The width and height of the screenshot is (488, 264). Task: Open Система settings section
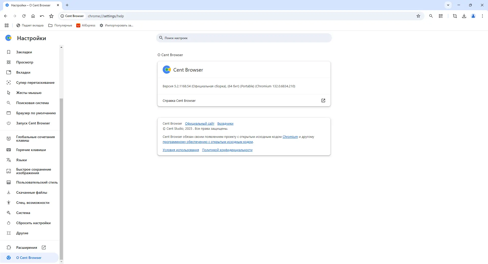29,213
